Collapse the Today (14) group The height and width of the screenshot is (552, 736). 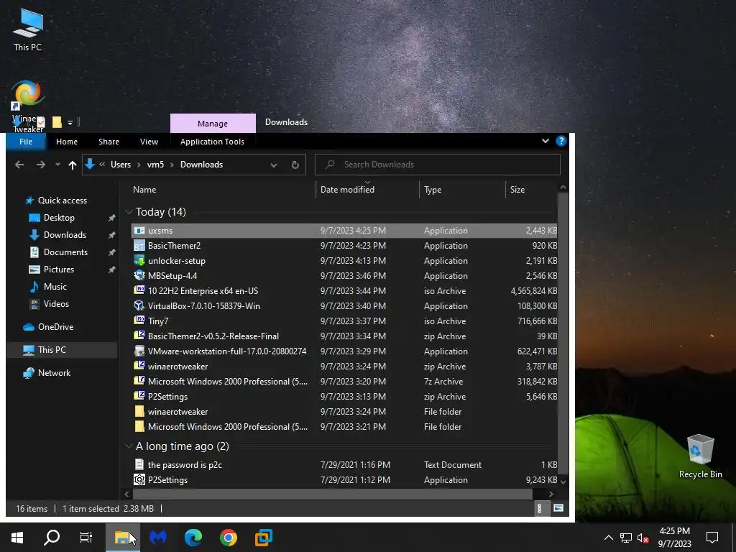click(129, 212)
